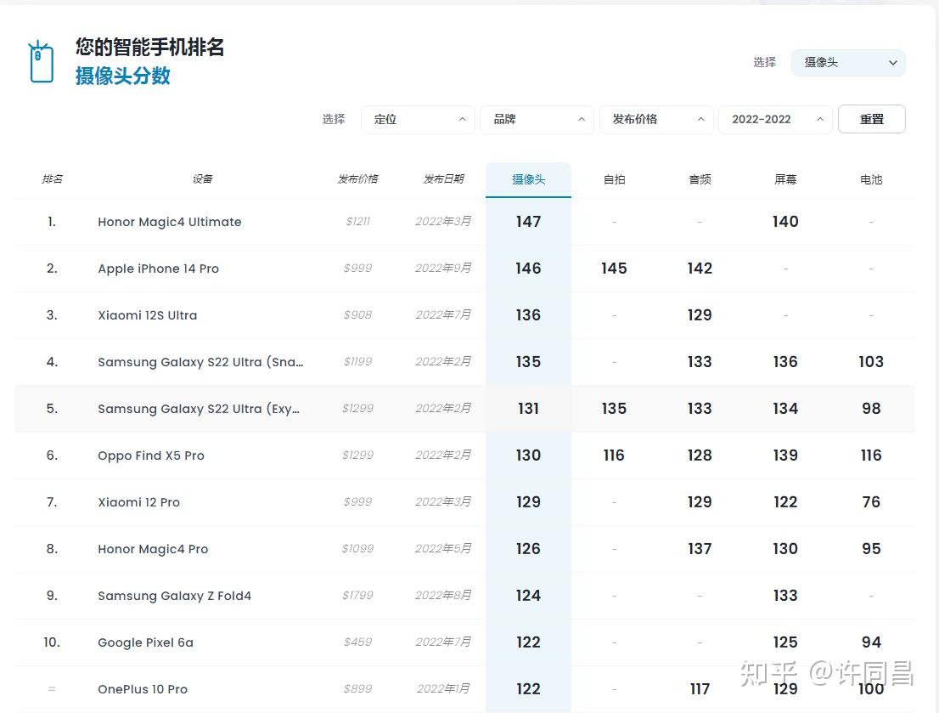Click the collapse chevron on the 定位 filter
The image size is (939, 713).
[x=462, y=119]
